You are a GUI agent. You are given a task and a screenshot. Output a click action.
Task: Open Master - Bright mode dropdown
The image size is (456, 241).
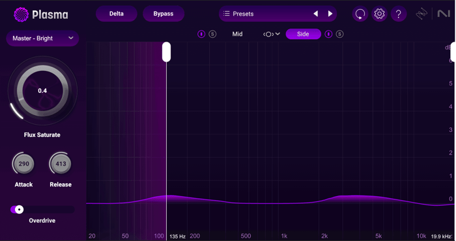[x=42, y=38]
